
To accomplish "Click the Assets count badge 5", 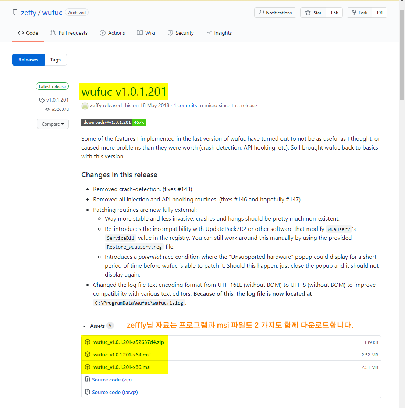I will click(110, 326).
